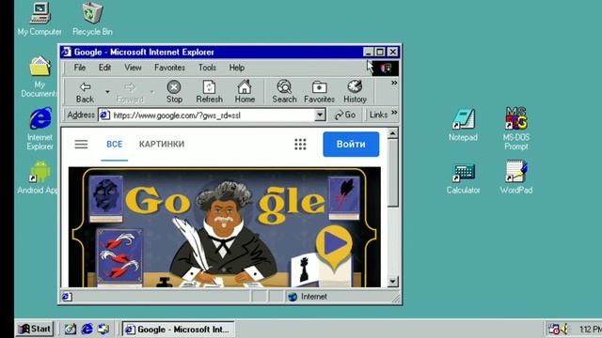Select My Computer desktop icon
Image resolution: width=602 pixels, height=338 pixels.
(40, 19)
